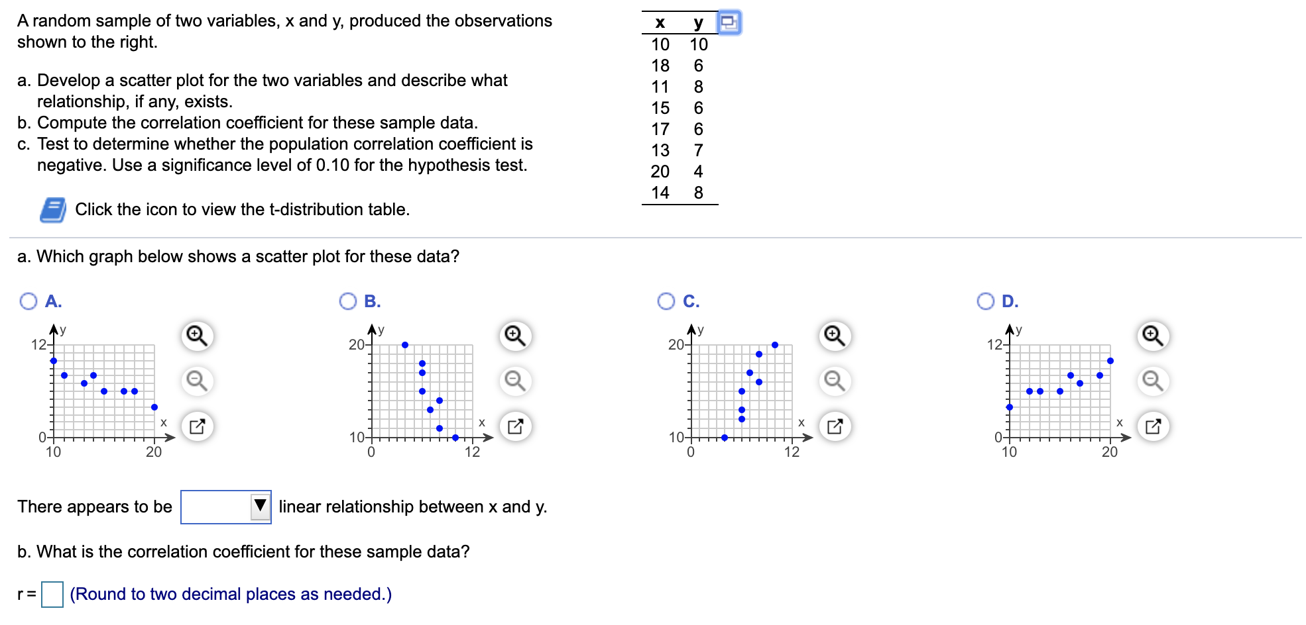Click the copy icon next to the data table
The height and width of the screenshot is (625, 1306).
729,21
